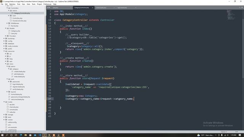Image resolution: width=244 pixels, height=137 pixels.
Task: Collapse the views folder
Action: 6,64
